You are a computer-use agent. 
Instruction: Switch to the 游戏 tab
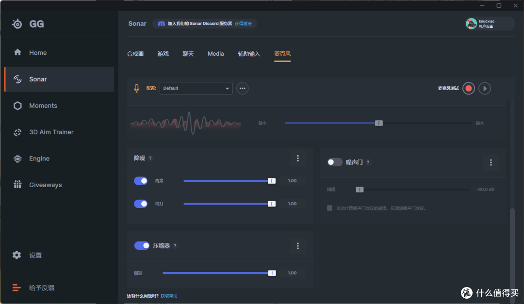click(x=163, y=54)
